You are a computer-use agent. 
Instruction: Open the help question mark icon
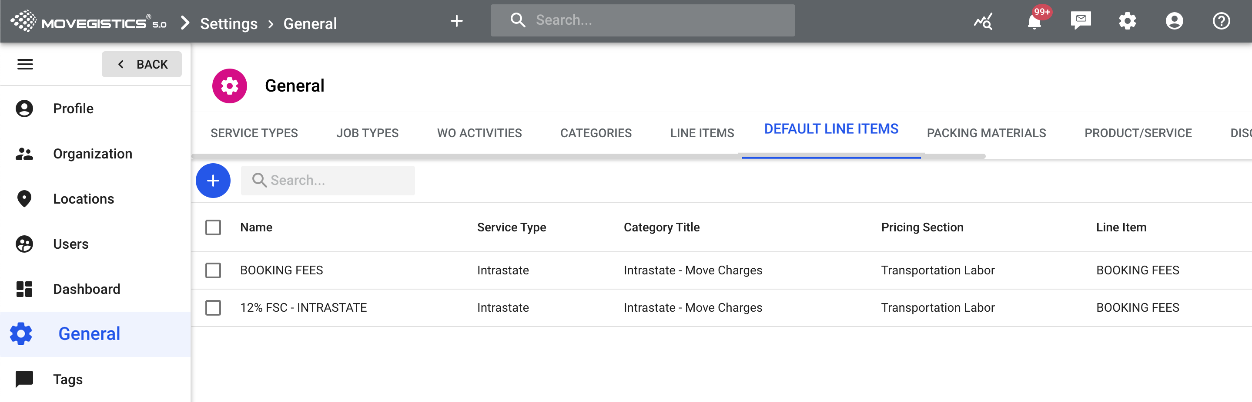tap(1220, 21)
